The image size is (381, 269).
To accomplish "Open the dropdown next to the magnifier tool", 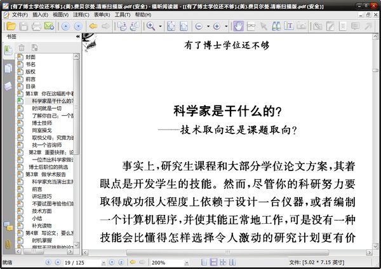I will pos(161,26).
